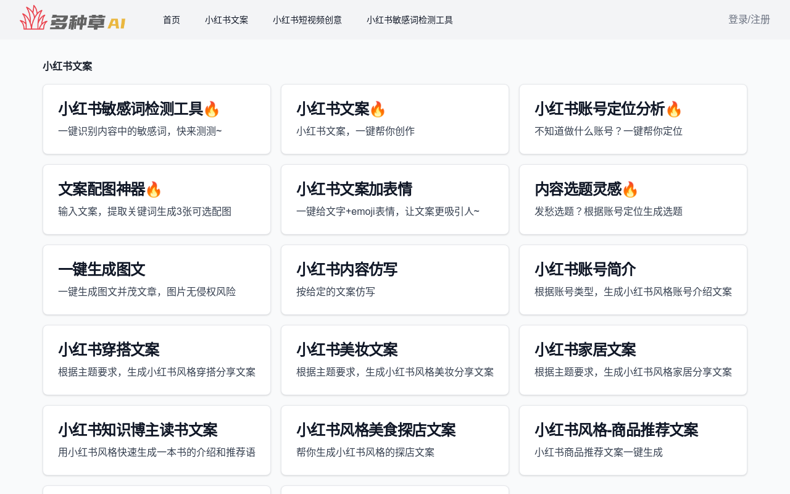Open the 文案配图神器 card

(157, 199)
